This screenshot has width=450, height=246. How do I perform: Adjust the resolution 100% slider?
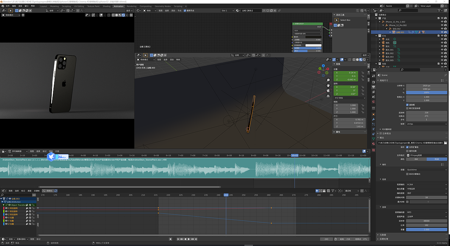427,92
